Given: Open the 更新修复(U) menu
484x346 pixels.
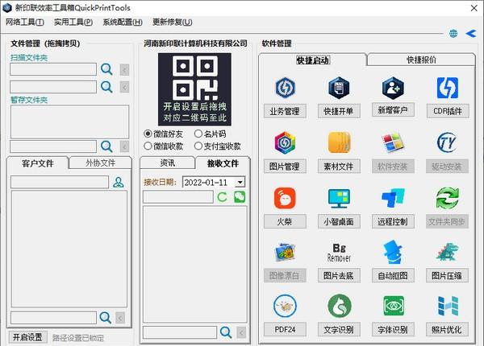Looking at the screenshot, I should pos(173,23).
